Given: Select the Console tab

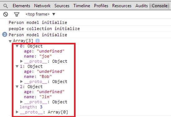Looking at the screenshot, I should (x=159, y=6).
